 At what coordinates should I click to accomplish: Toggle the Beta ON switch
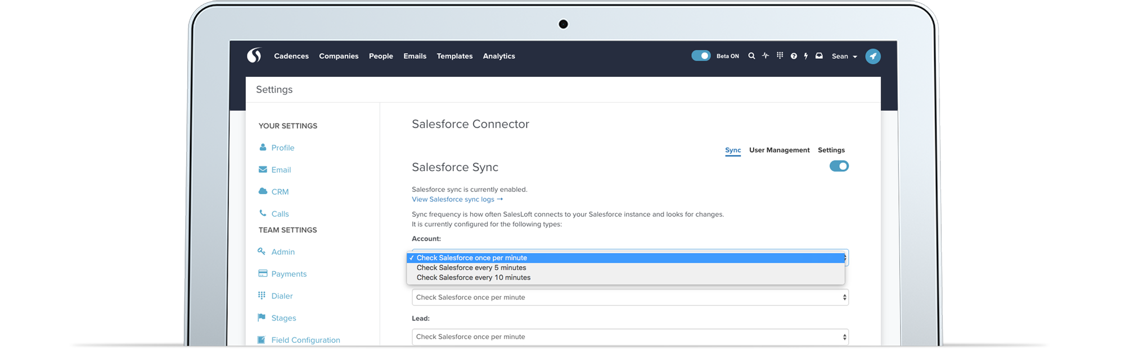tap(701, 56)
